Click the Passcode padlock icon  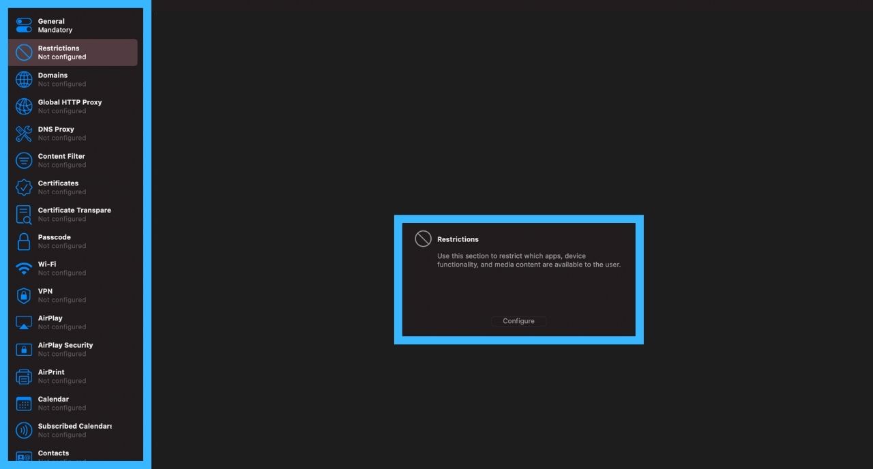point(24,241)
